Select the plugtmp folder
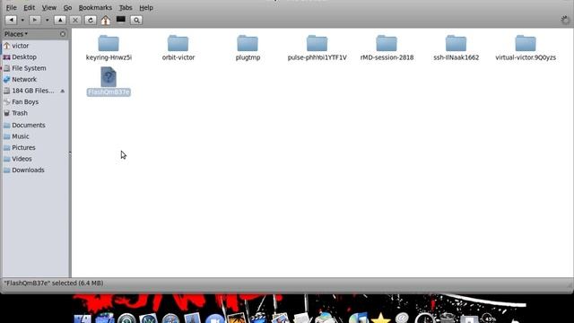The width and height of the screenshot is (574, 323). click(248, 48)
